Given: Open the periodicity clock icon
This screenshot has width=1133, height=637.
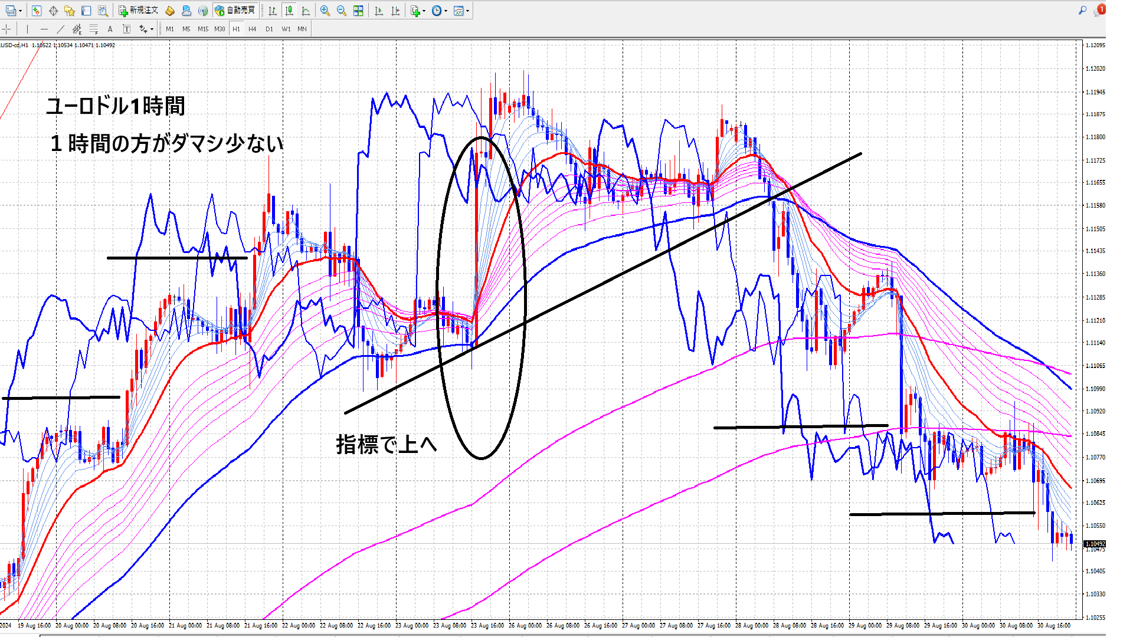Looking at the screenshot, I should pos(437,11).
